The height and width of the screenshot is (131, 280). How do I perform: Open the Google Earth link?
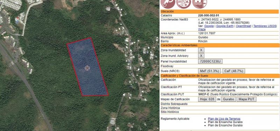225,26
